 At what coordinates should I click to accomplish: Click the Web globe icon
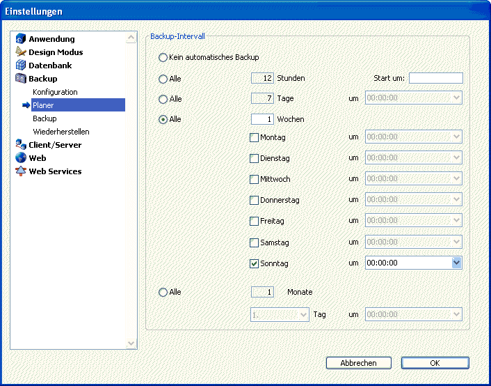[21, 158]
